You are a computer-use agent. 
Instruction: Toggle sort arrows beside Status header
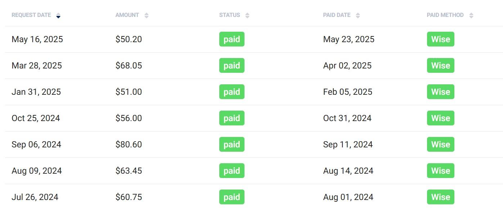point(247,15)
